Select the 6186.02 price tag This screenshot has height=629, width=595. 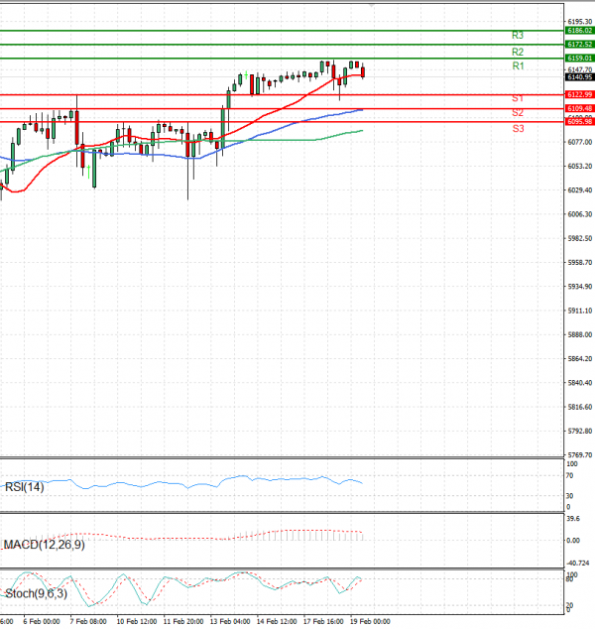point(580,31)
